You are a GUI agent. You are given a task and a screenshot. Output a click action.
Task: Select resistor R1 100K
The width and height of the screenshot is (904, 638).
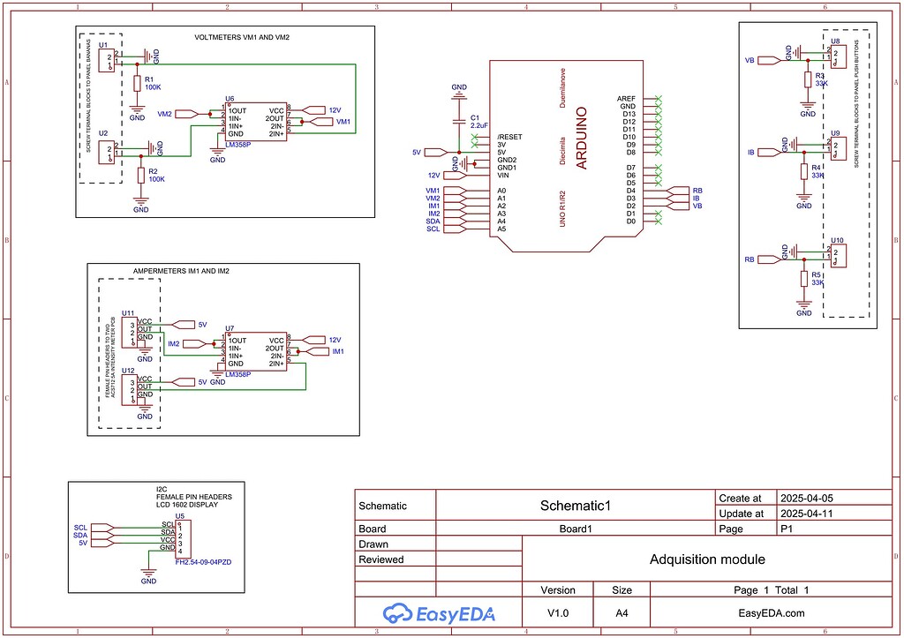coord(137,84)
